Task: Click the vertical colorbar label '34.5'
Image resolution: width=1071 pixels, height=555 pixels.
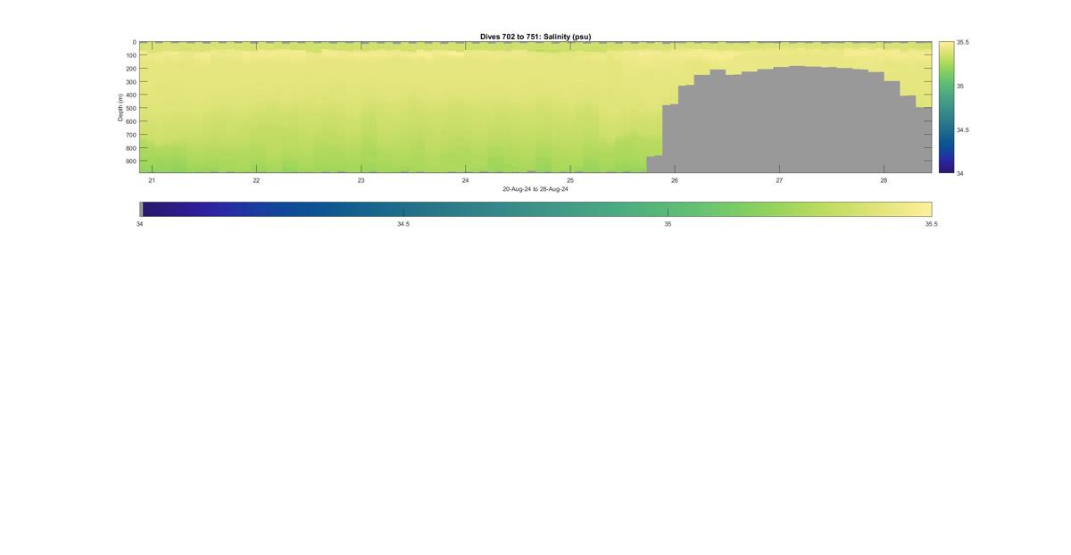Action: (x=963, y=129)
